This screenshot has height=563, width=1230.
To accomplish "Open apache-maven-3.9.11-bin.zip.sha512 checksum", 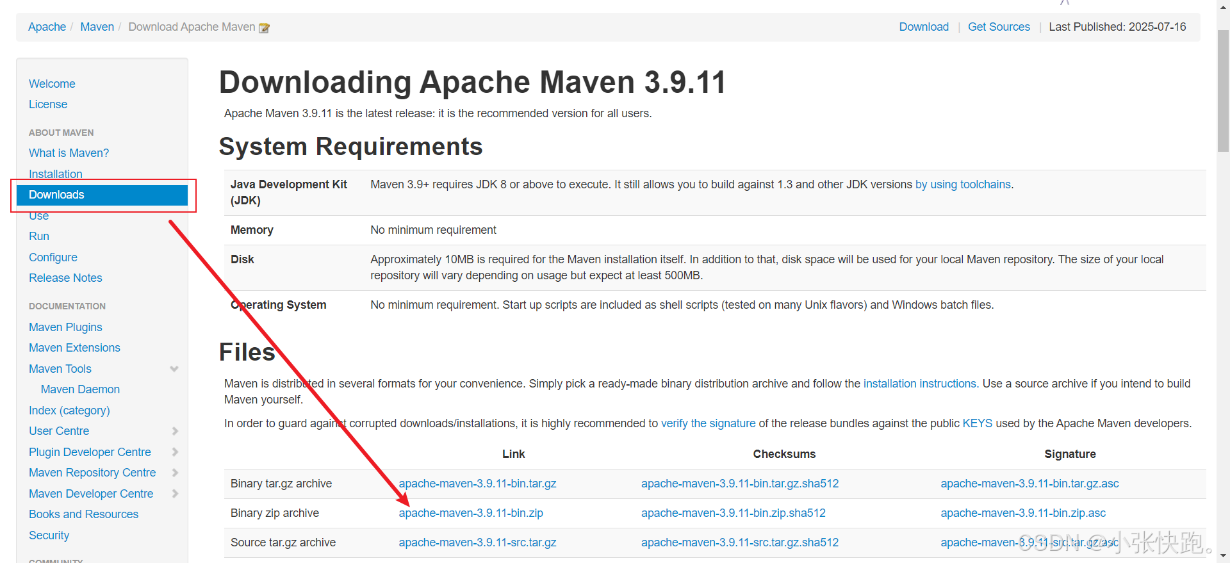I will pos(734,513).
